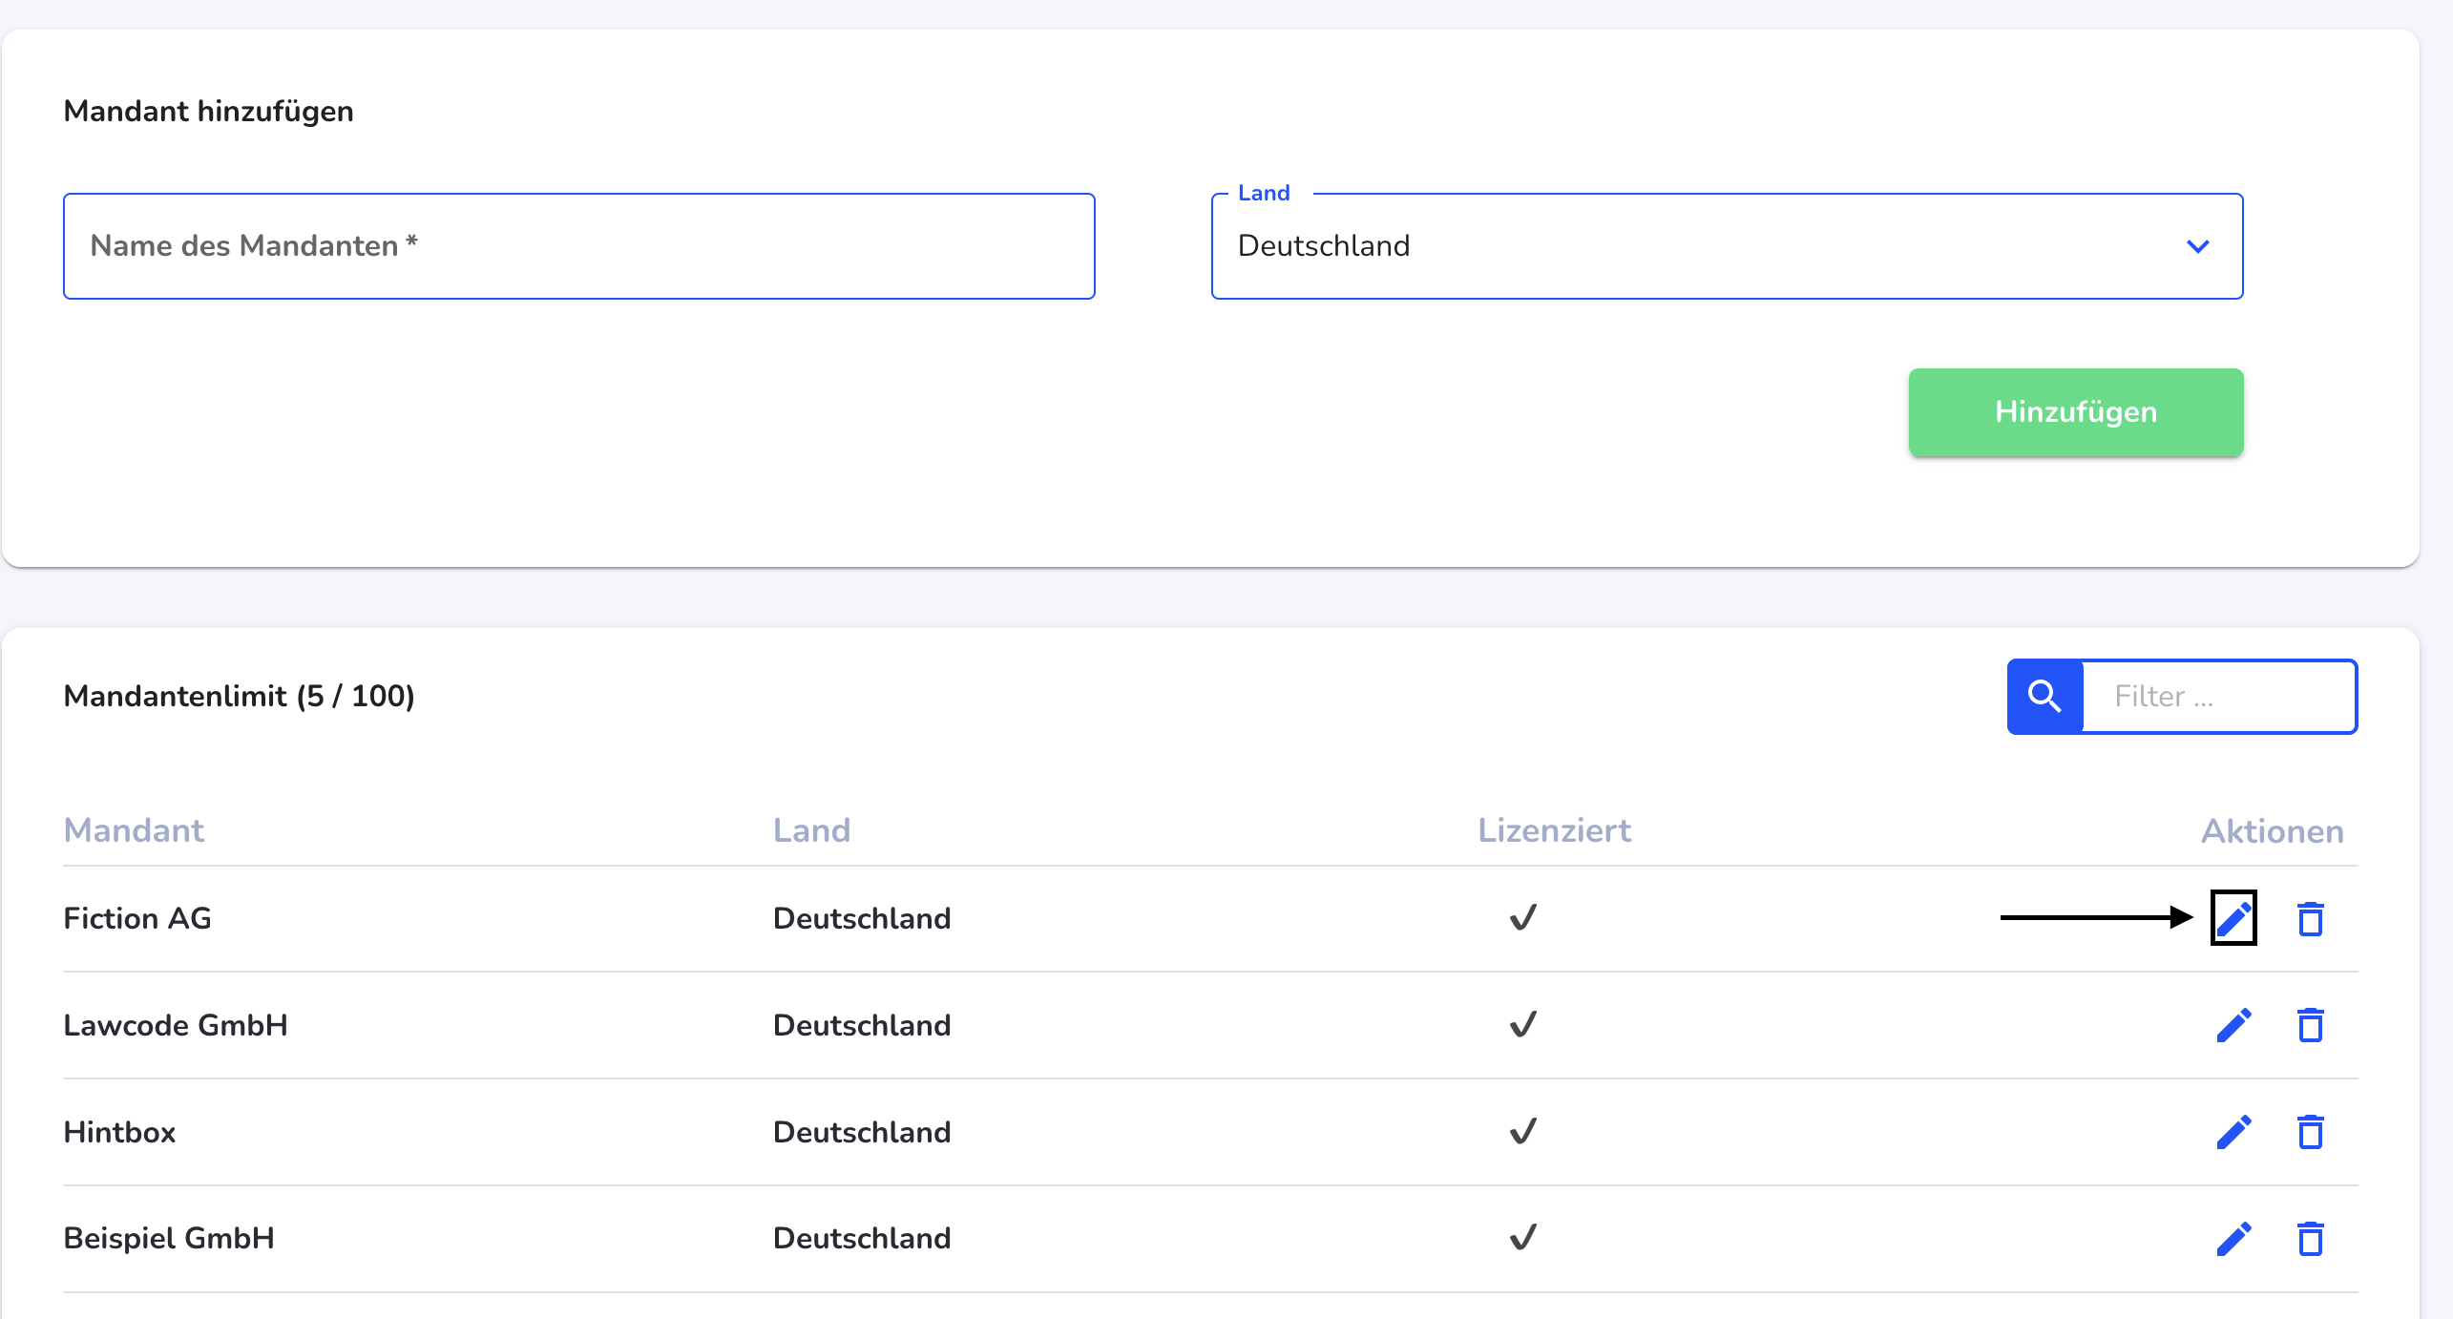Viewport: 2453px width, 1319px height.
Task: Click the licensed checkmark for Fiction AG
Action: tap(1523, 917)
